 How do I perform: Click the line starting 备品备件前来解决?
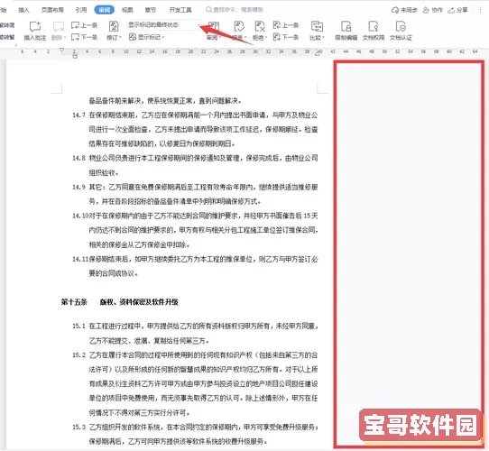(165, 101)
